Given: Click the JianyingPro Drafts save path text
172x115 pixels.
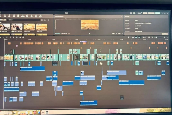Looking at the screenshot, I should point(143,23).
